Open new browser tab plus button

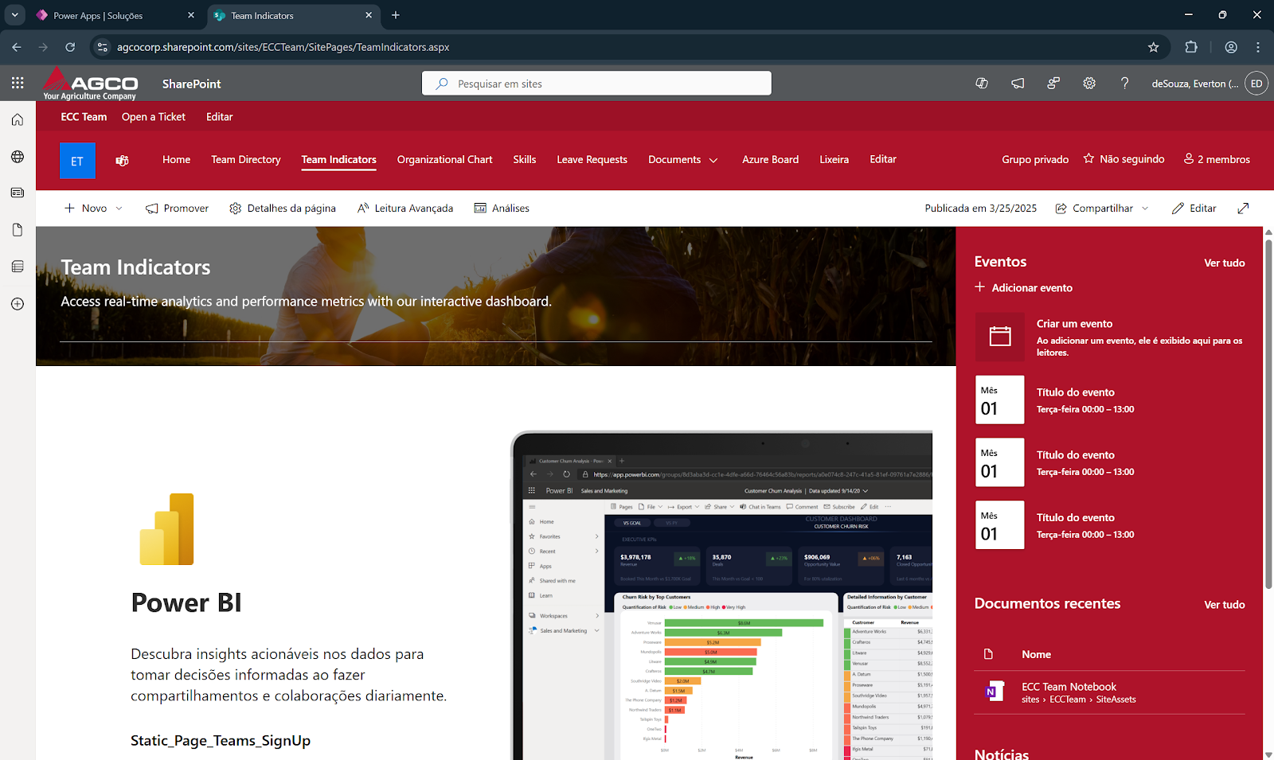tap(396, 15)
